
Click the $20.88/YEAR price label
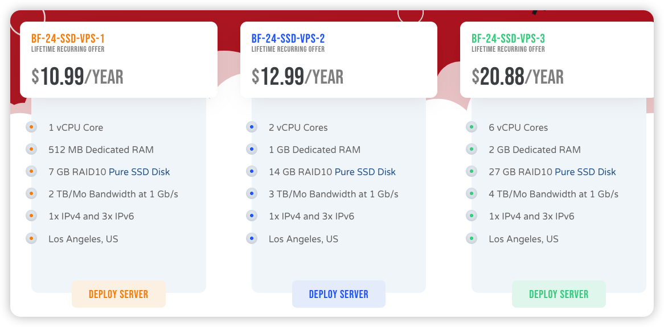point(518,77)
